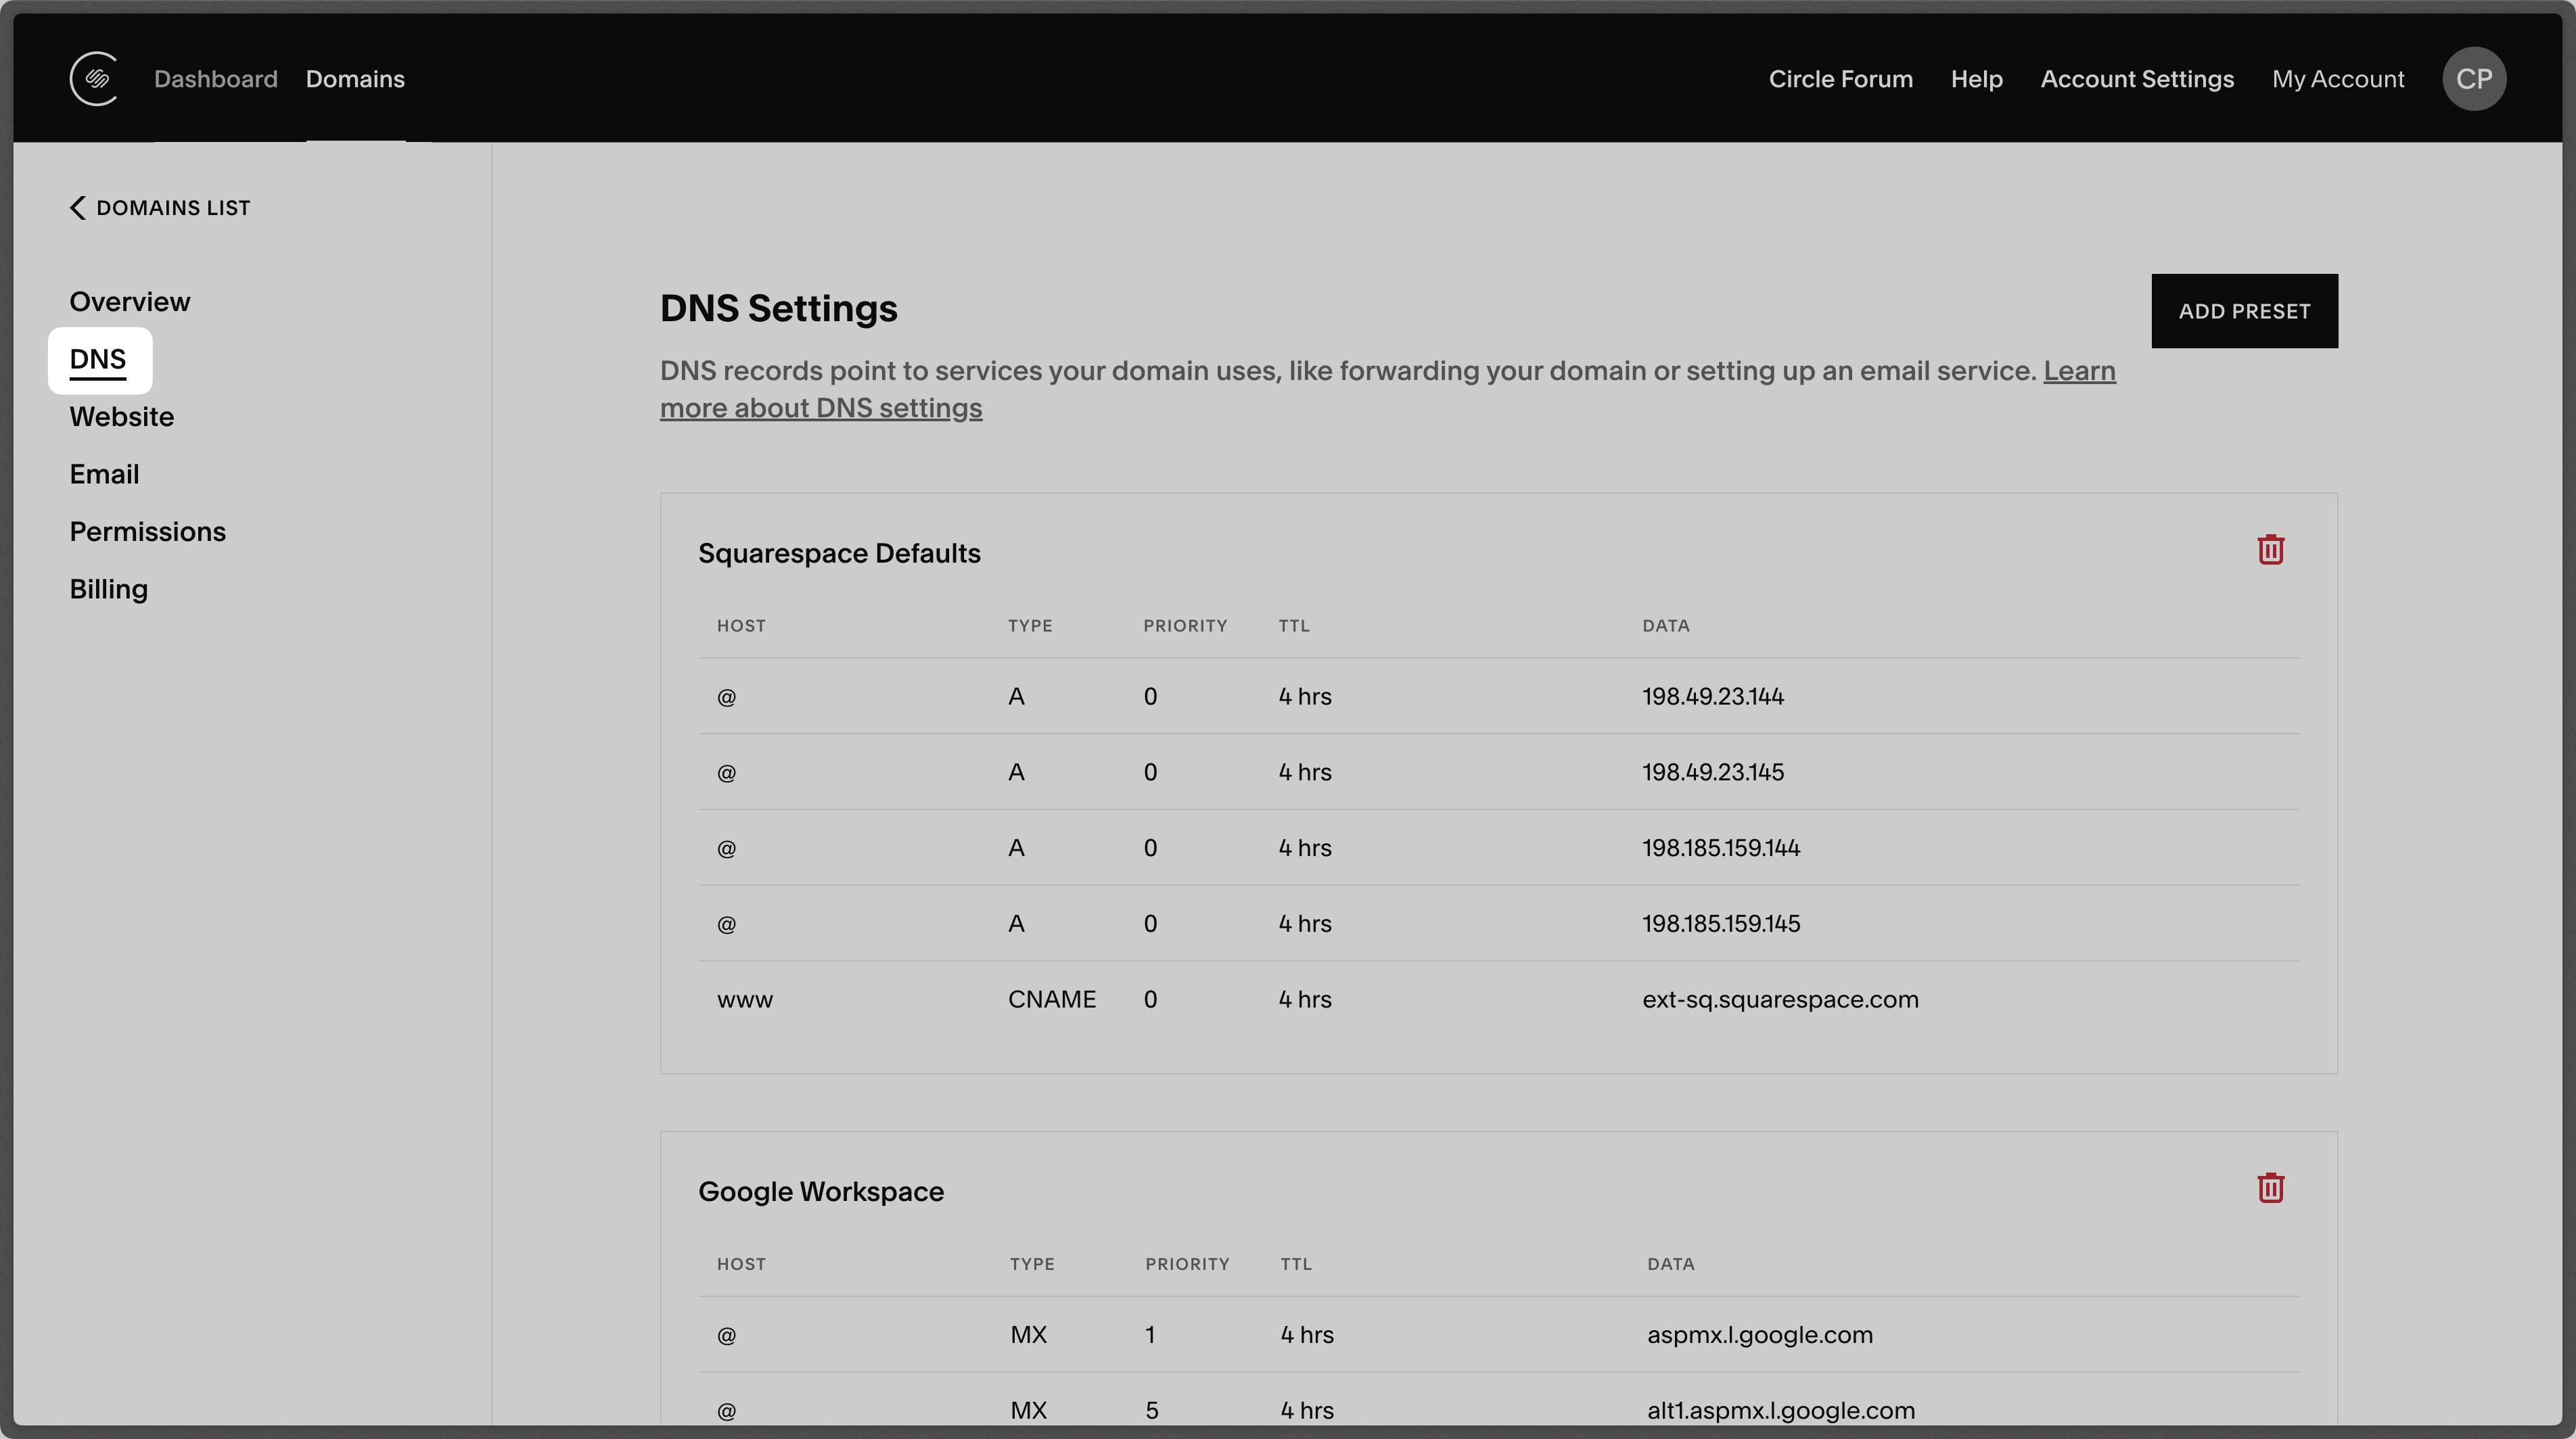
Task: Click the MX type for aspmx.l.google.com
Action: pyautogui.click(x=1028, y=1335)
